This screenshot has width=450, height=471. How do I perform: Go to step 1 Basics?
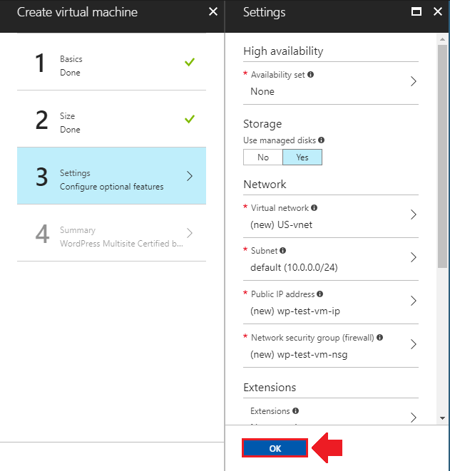pos(111,62)
